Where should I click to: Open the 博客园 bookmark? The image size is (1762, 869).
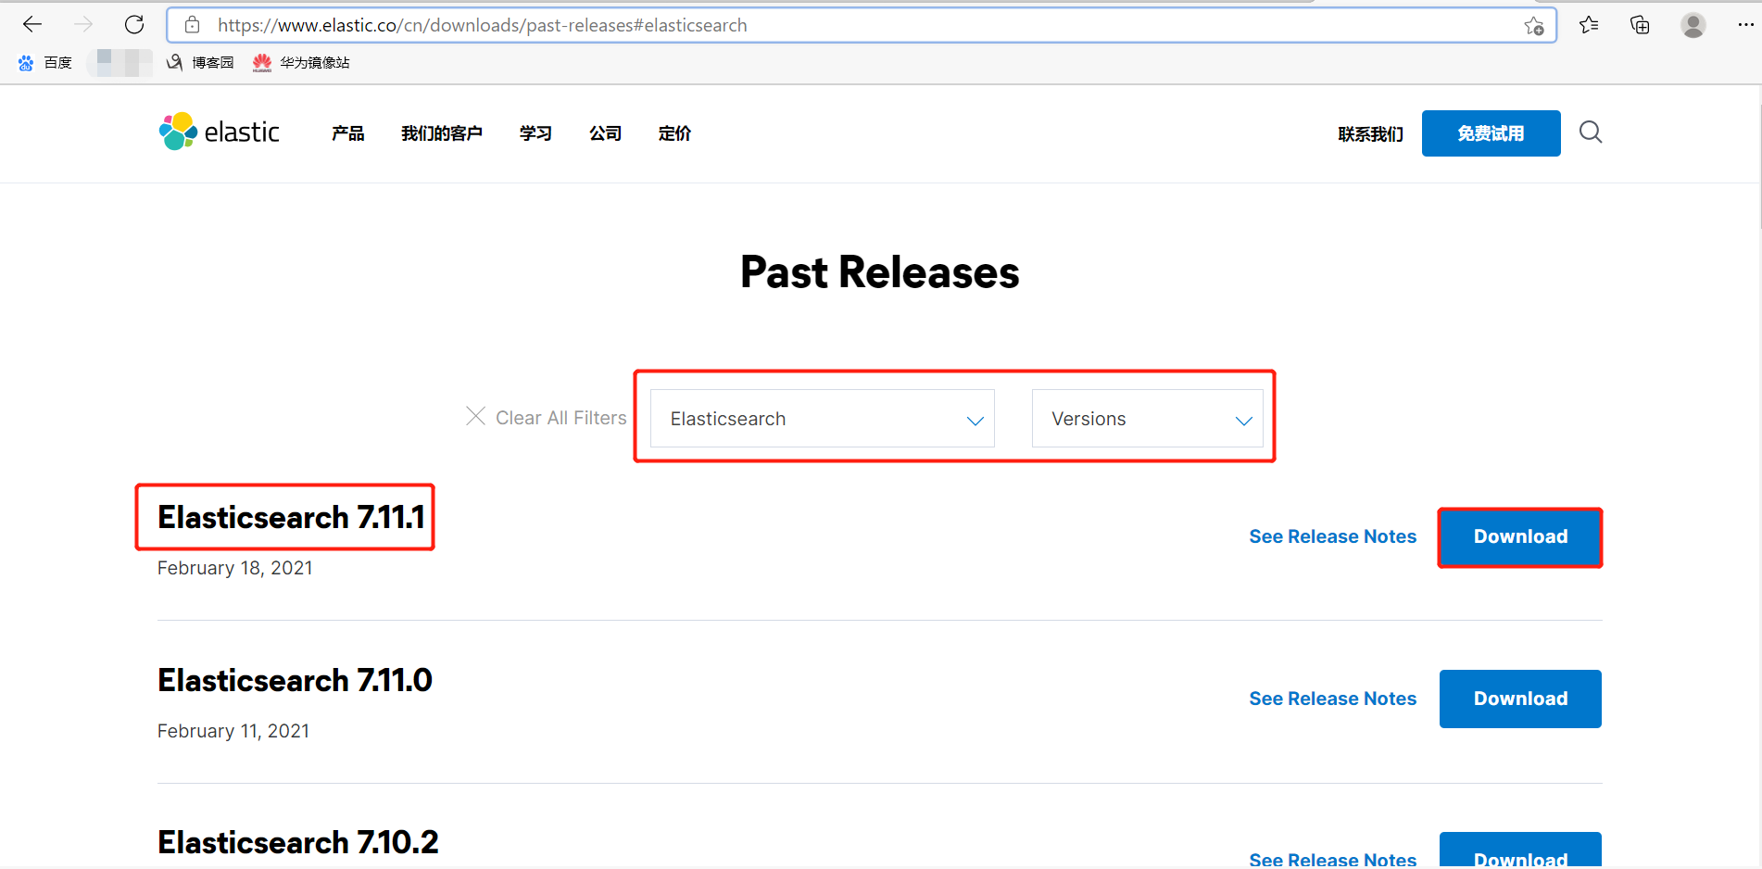[x=200, y=62]
